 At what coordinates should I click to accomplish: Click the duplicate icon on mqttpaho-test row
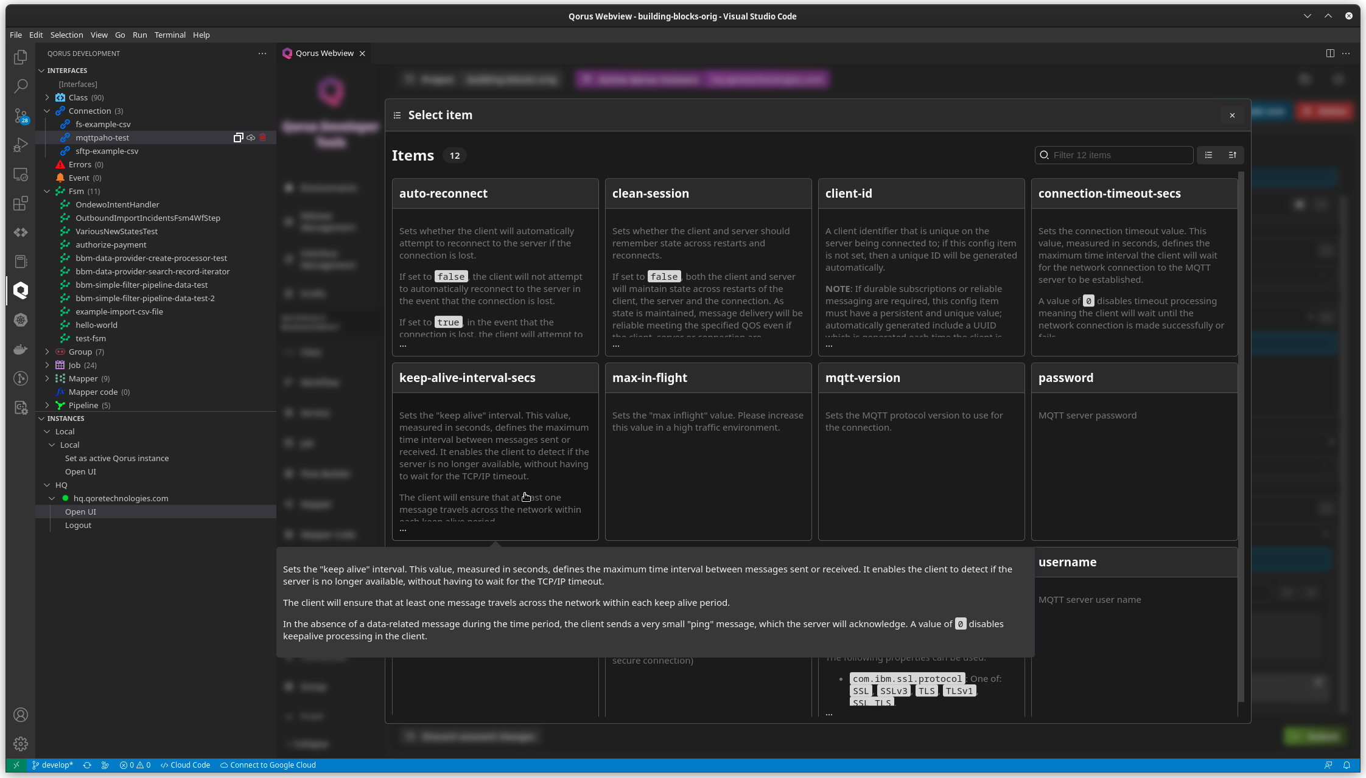(239, 137)
